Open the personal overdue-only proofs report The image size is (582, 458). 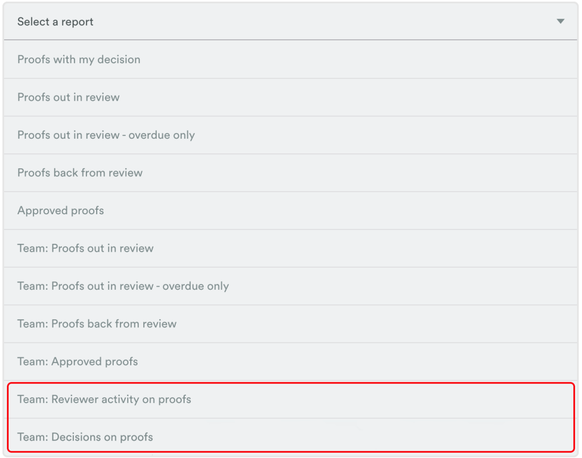[106, 135]
